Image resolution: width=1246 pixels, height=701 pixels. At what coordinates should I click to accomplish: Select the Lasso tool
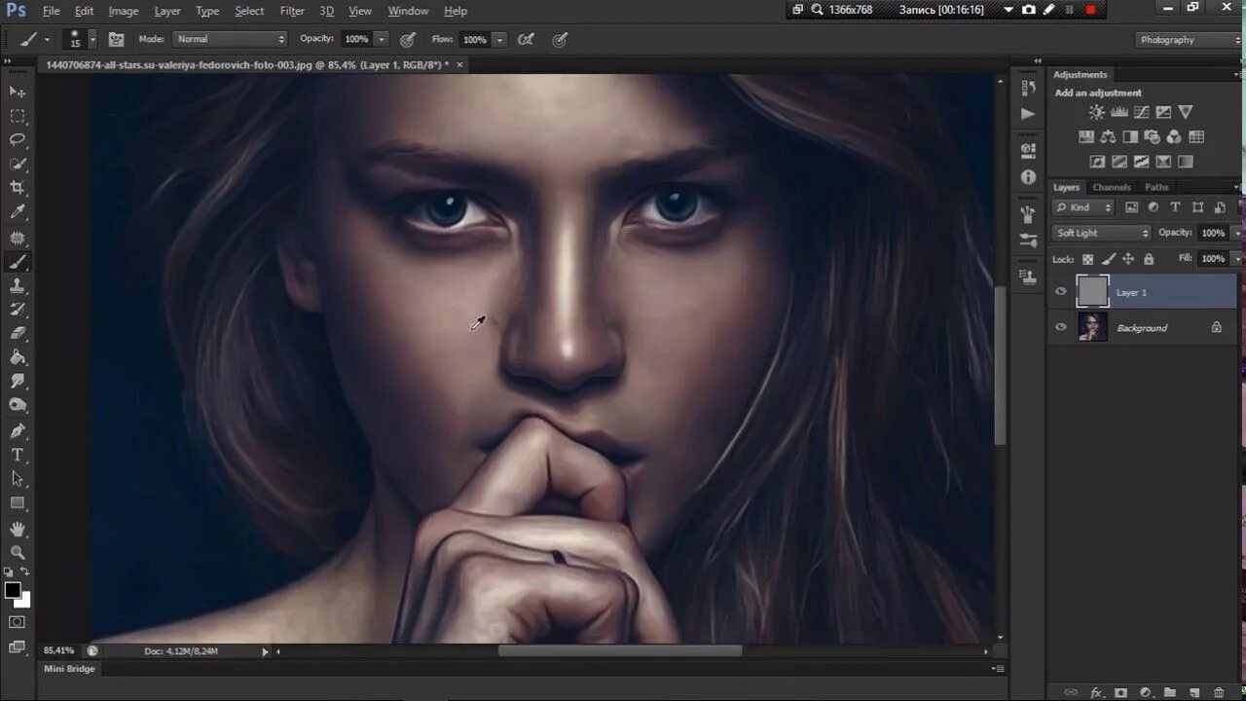(x=18, y=139)
